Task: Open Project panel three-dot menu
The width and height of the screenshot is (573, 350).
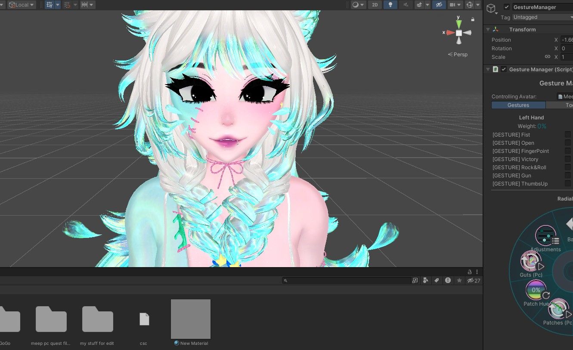Action: pos(477,272)
